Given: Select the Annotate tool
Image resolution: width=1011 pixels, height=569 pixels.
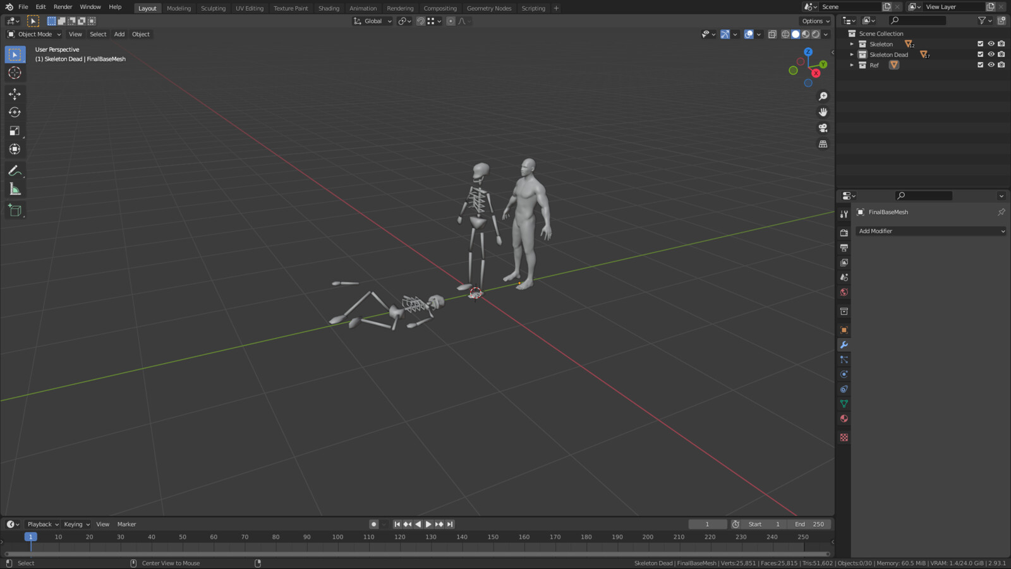Looking at the screenshot, I should click(x=15, y=171).
